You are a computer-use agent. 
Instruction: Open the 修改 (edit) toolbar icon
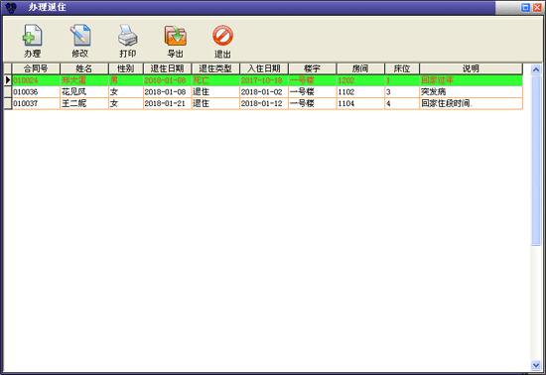click(x=80, y=36)
